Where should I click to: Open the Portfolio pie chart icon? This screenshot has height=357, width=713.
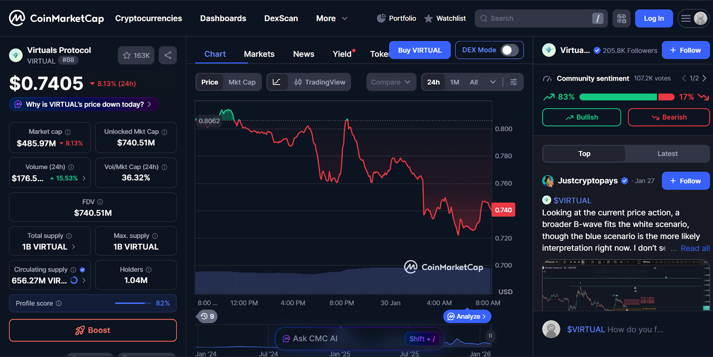pos(381,18)
